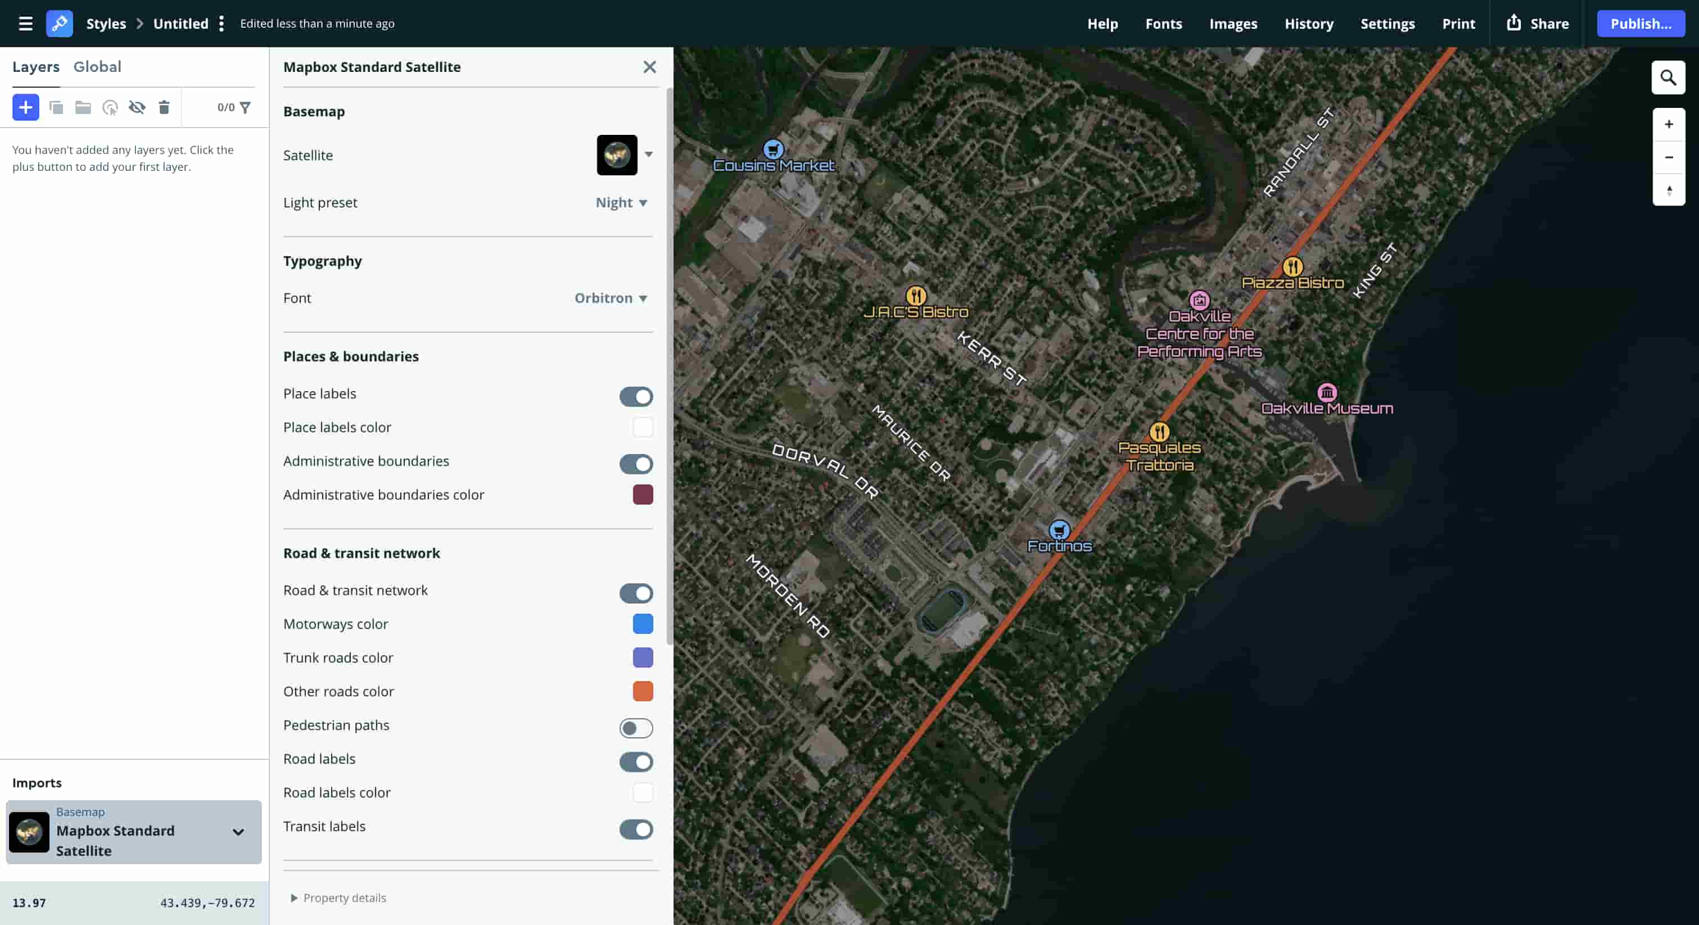Click the Publish button
Viewport: 1699px width, 925px height.
point(1641,24)
